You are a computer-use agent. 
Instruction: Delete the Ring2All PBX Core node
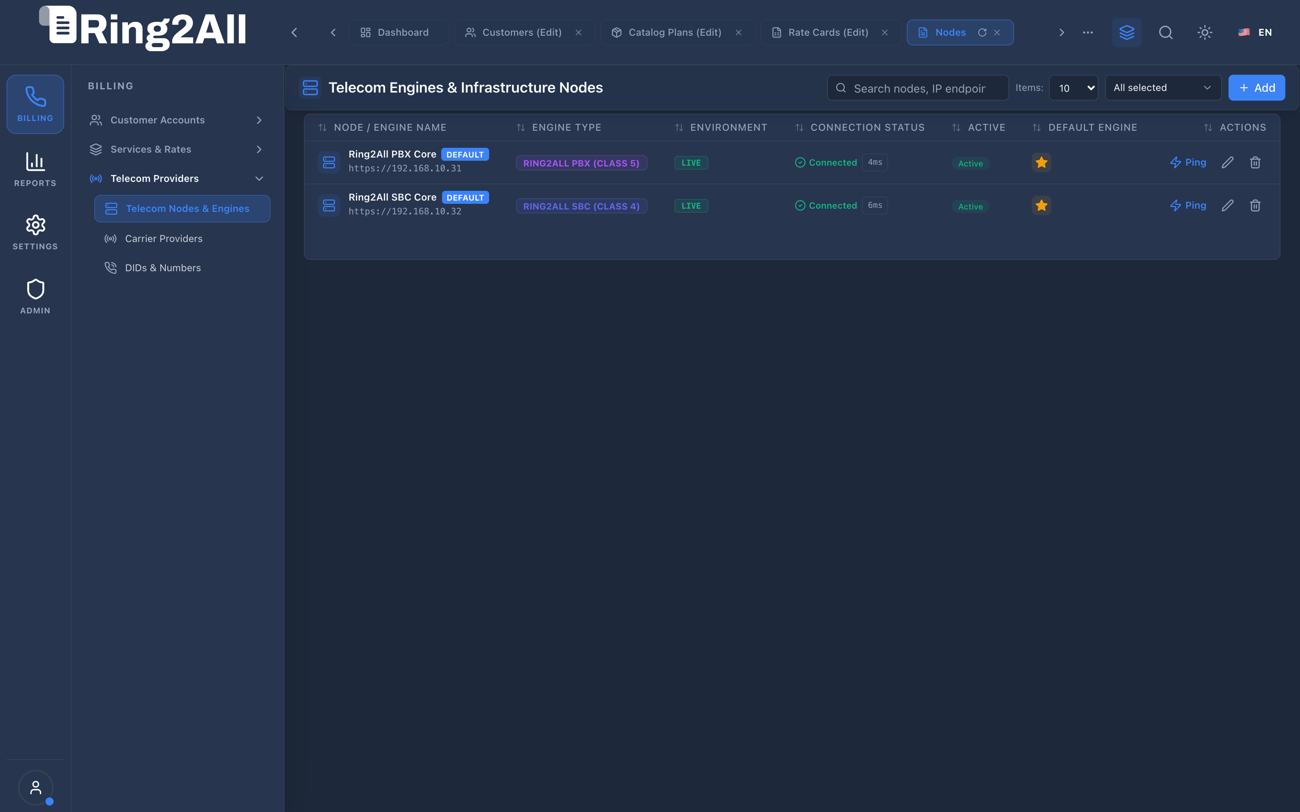point(1255,162)
